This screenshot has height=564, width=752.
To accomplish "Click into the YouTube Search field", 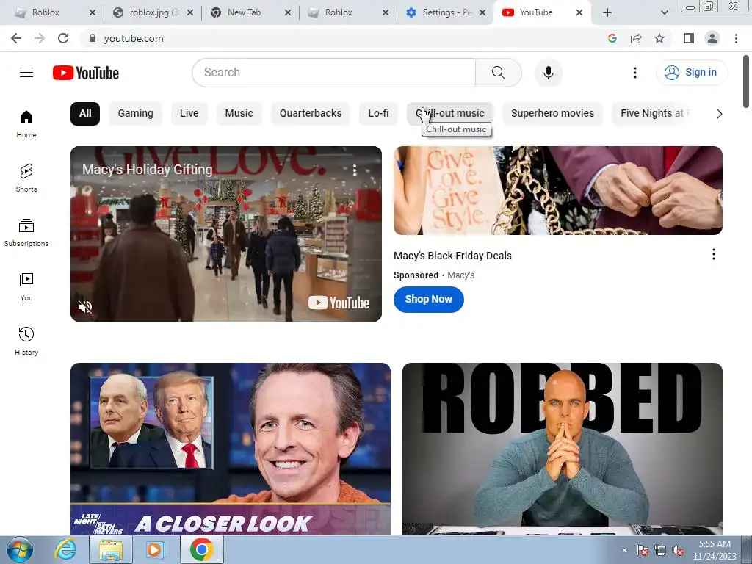I will (334, 73).
